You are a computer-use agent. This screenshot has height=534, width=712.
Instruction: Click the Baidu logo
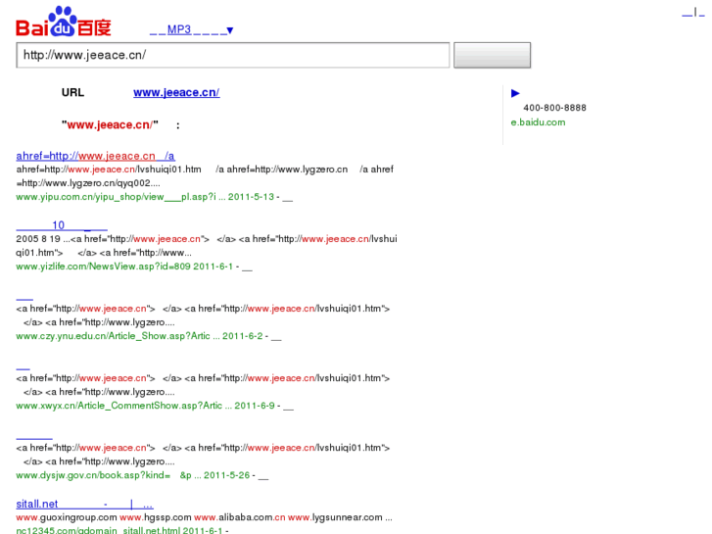pos(64,22)
